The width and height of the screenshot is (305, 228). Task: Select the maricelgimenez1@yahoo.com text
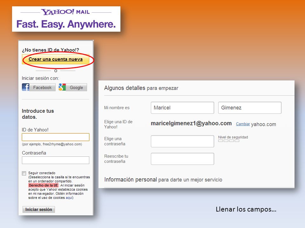click(x=191, y=123)
